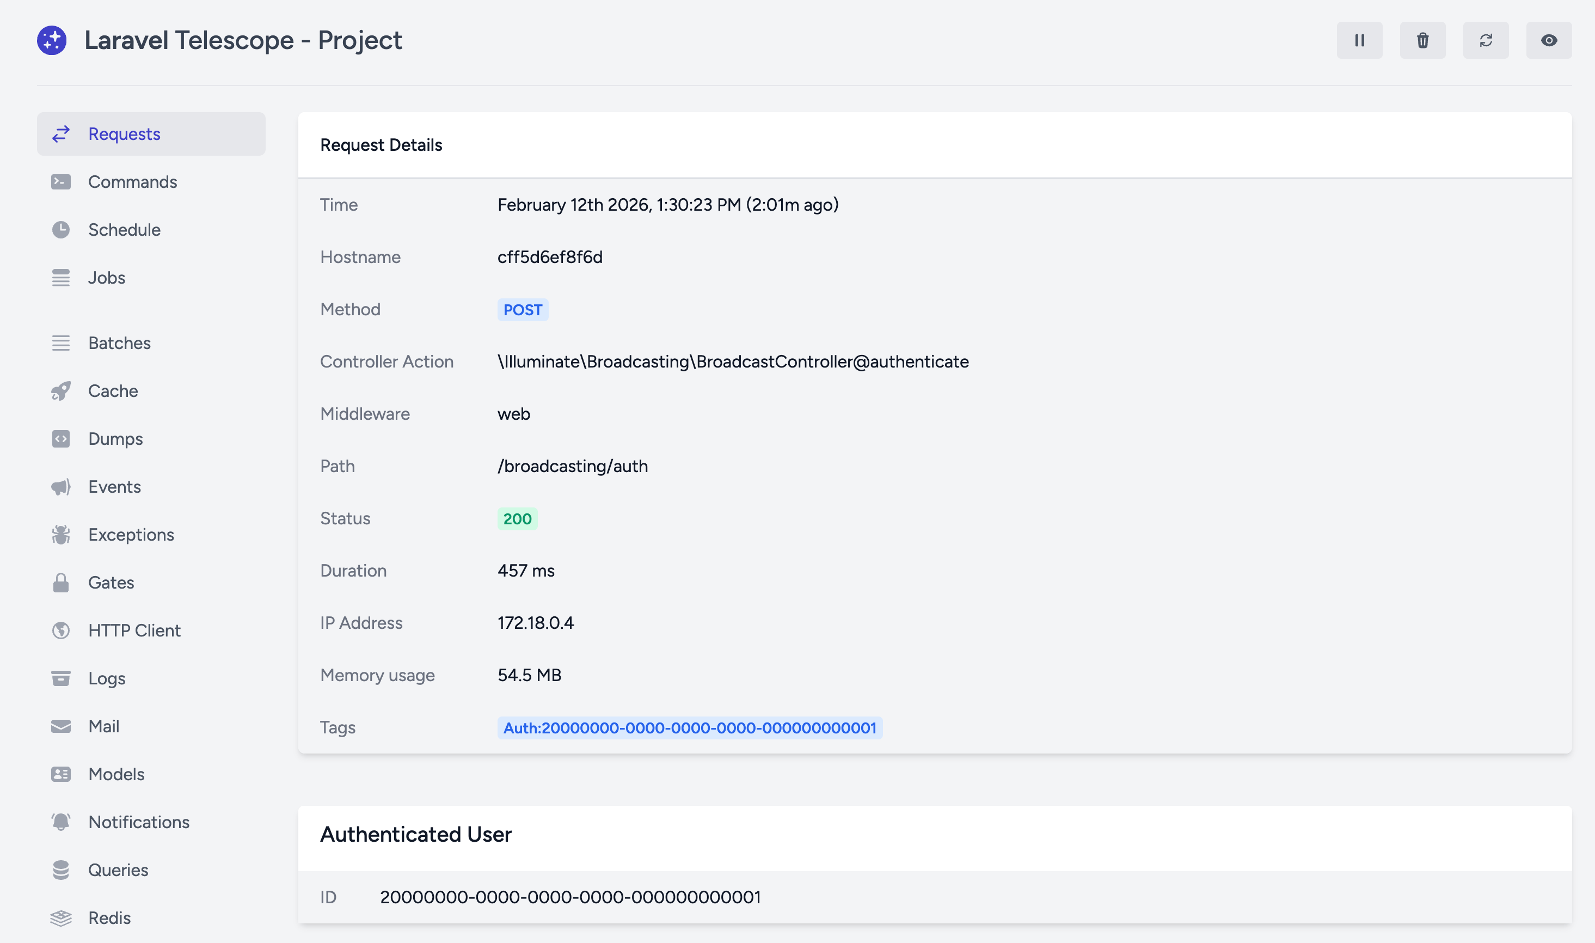Click the Laravel Telescope - Project title
This screenshot has width=1595, height=943.
point(243,41)
